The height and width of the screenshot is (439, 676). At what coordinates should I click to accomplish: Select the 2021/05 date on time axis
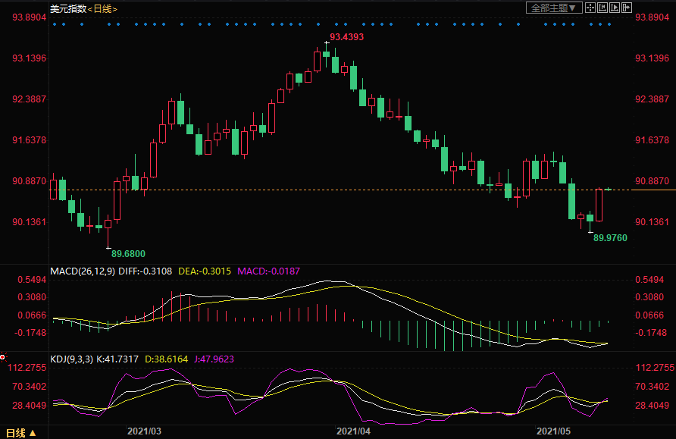click(x=552, y=431)
